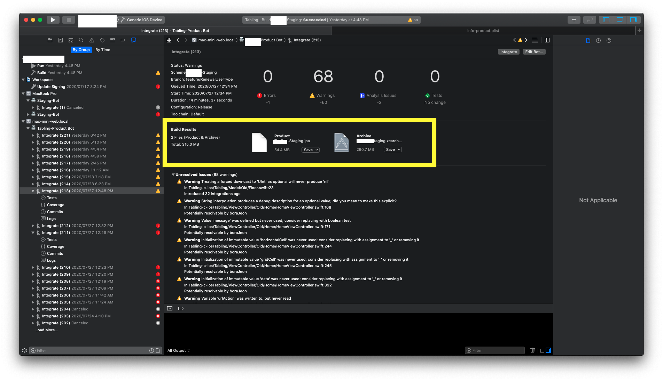Image resolution: width=663 pixels, height=381 pixels.
Task: Toggle breakpoints tag icon in debug bar
Action: coord(181,309)
